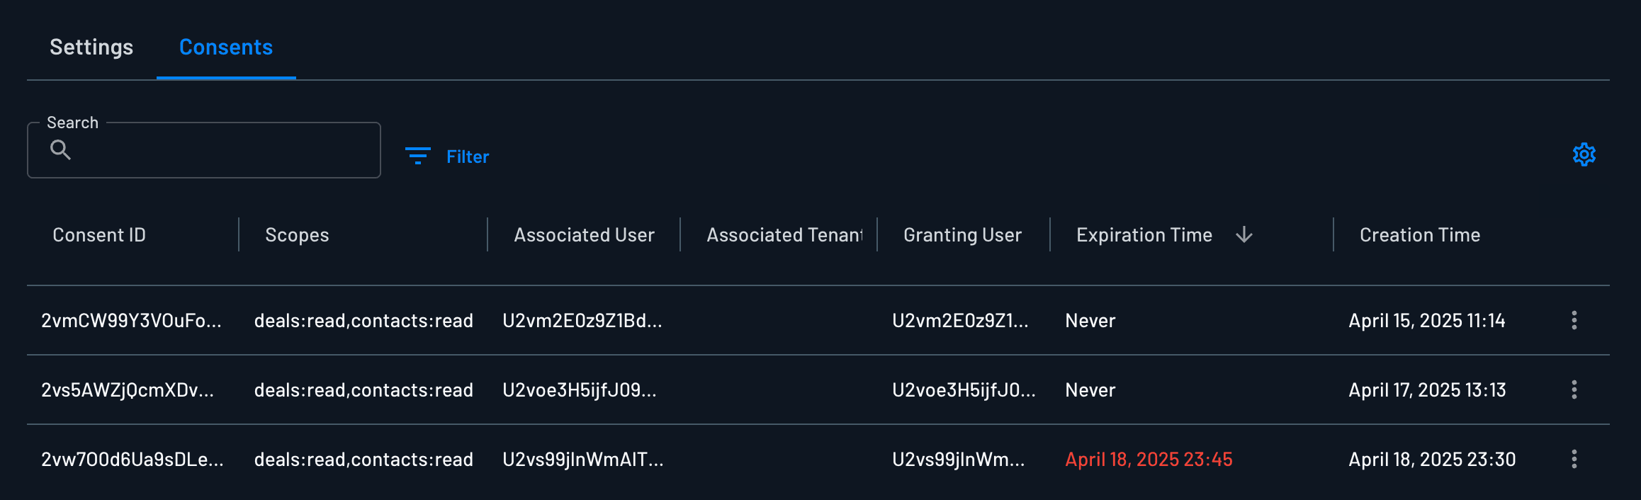Toggle sort direction on Expiration Time column
This screenshot has width=1641, height=500.
pyautogui.click(x=1245, y=234)
